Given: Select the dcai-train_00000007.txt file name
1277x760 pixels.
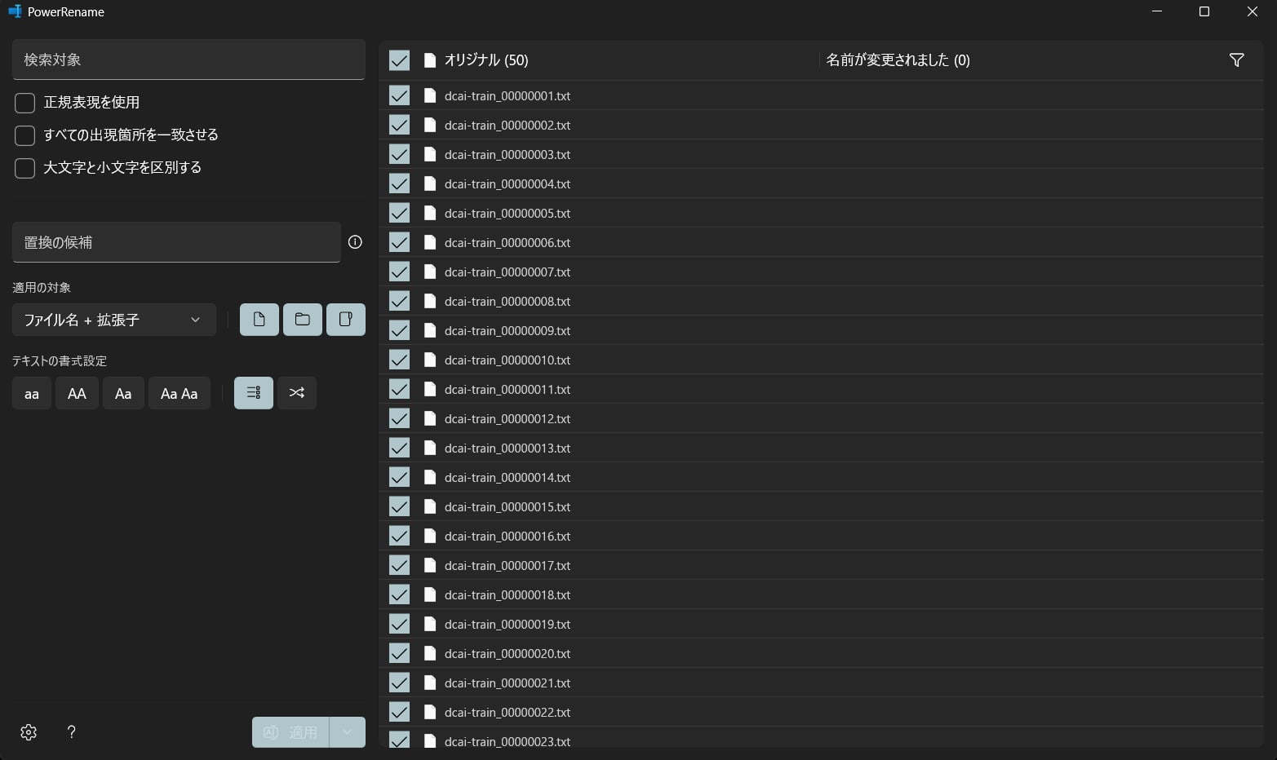Looking at the screenshot, I should point(508,272).
